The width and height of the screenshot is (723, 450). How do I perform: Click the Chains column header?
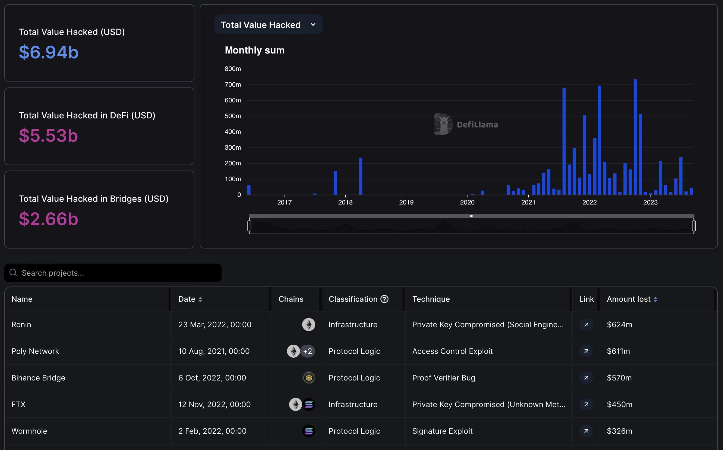coord(291,299)
